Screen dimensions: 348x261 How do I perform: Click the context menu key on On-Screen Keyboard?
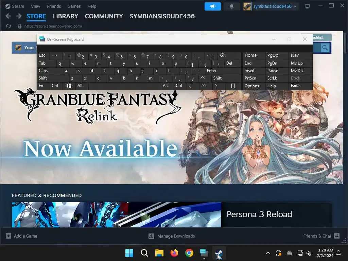pyautogui.click(x=233, y=86)
